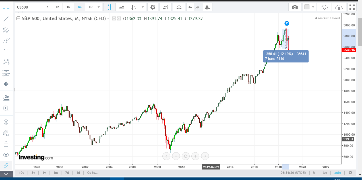
Task: Redo the chart action
Action: [x=197, y=7]
